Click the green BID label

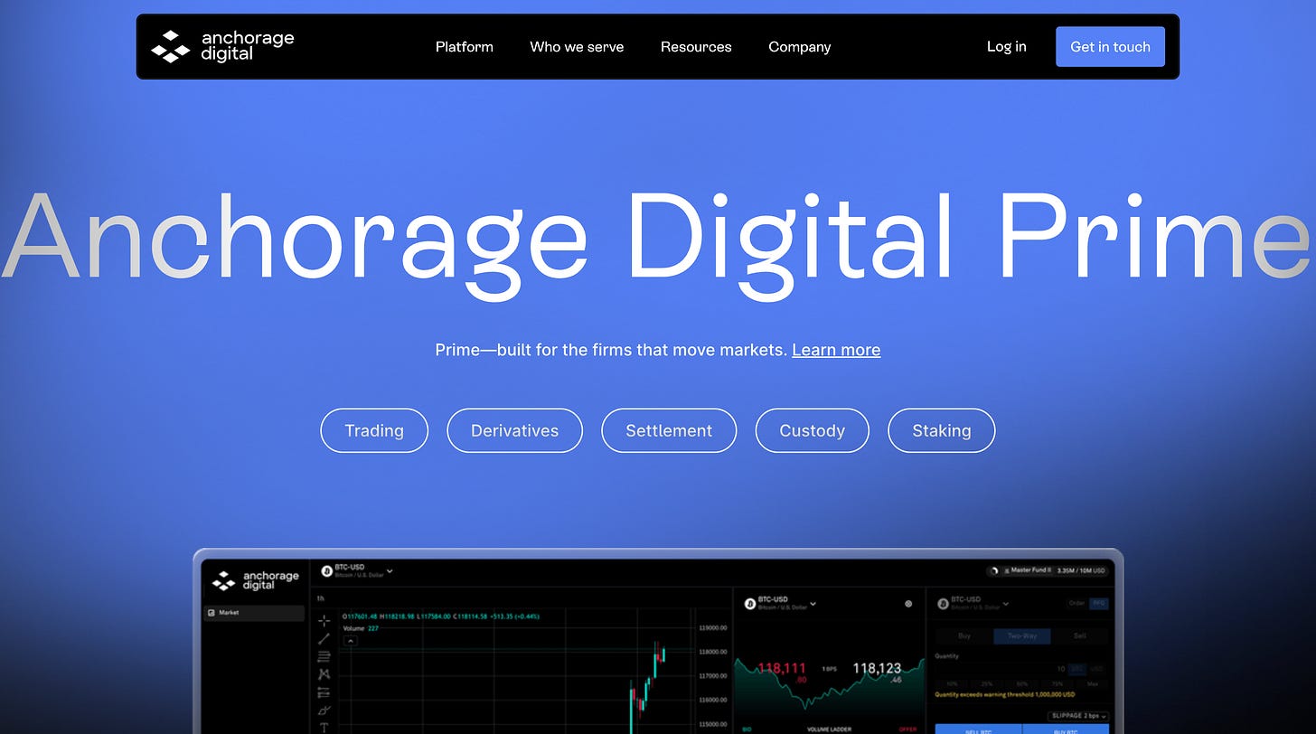(747, 729)
